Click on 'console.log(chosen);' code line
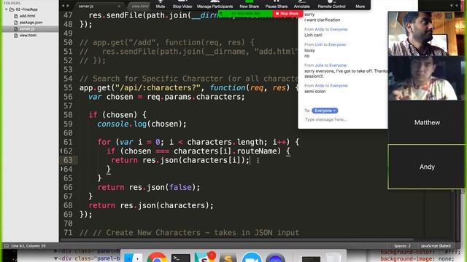This screenshot has width=467, height=262. [142, 124]
